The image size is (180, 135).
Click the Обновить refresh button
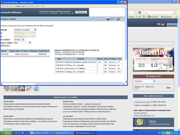[x=81, y=12]
